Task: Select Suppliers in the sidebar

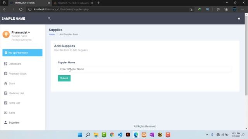Action: (x=14, y=122)
